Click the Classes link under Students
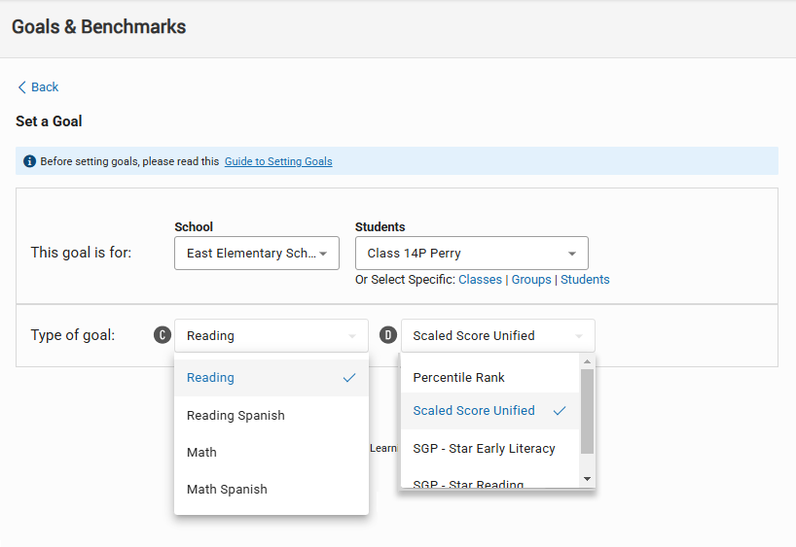The width and height of the screenshot is (796, 547). [481, 280]
